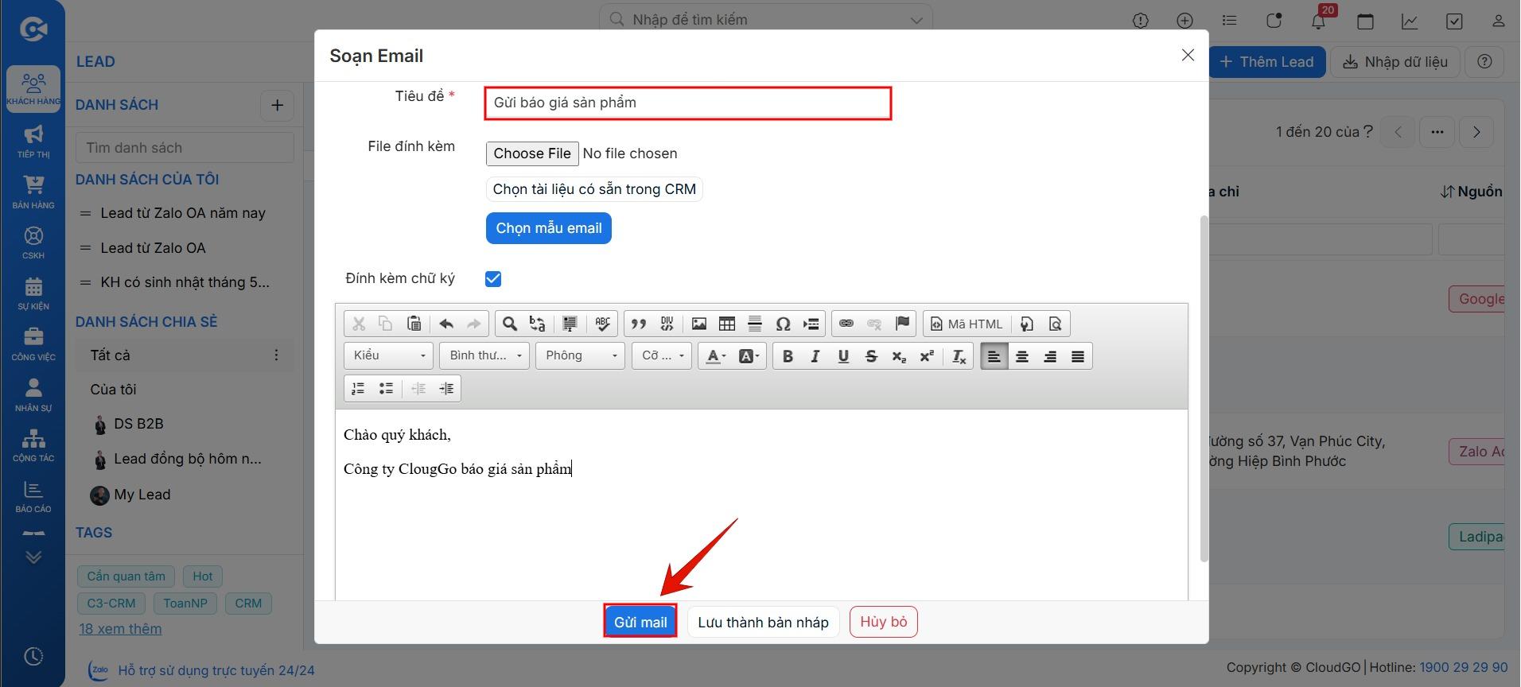Open the Cỡ font size dropdown
This screenshot has height=687, width=1521.
[x=662, y=355]
